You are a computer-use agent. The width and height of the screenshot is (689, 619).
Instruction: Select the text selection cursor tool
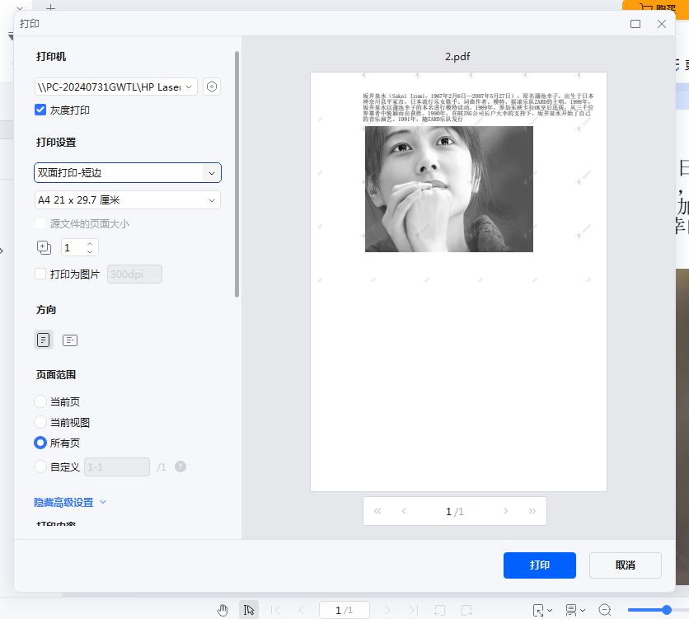pos(249,608)
